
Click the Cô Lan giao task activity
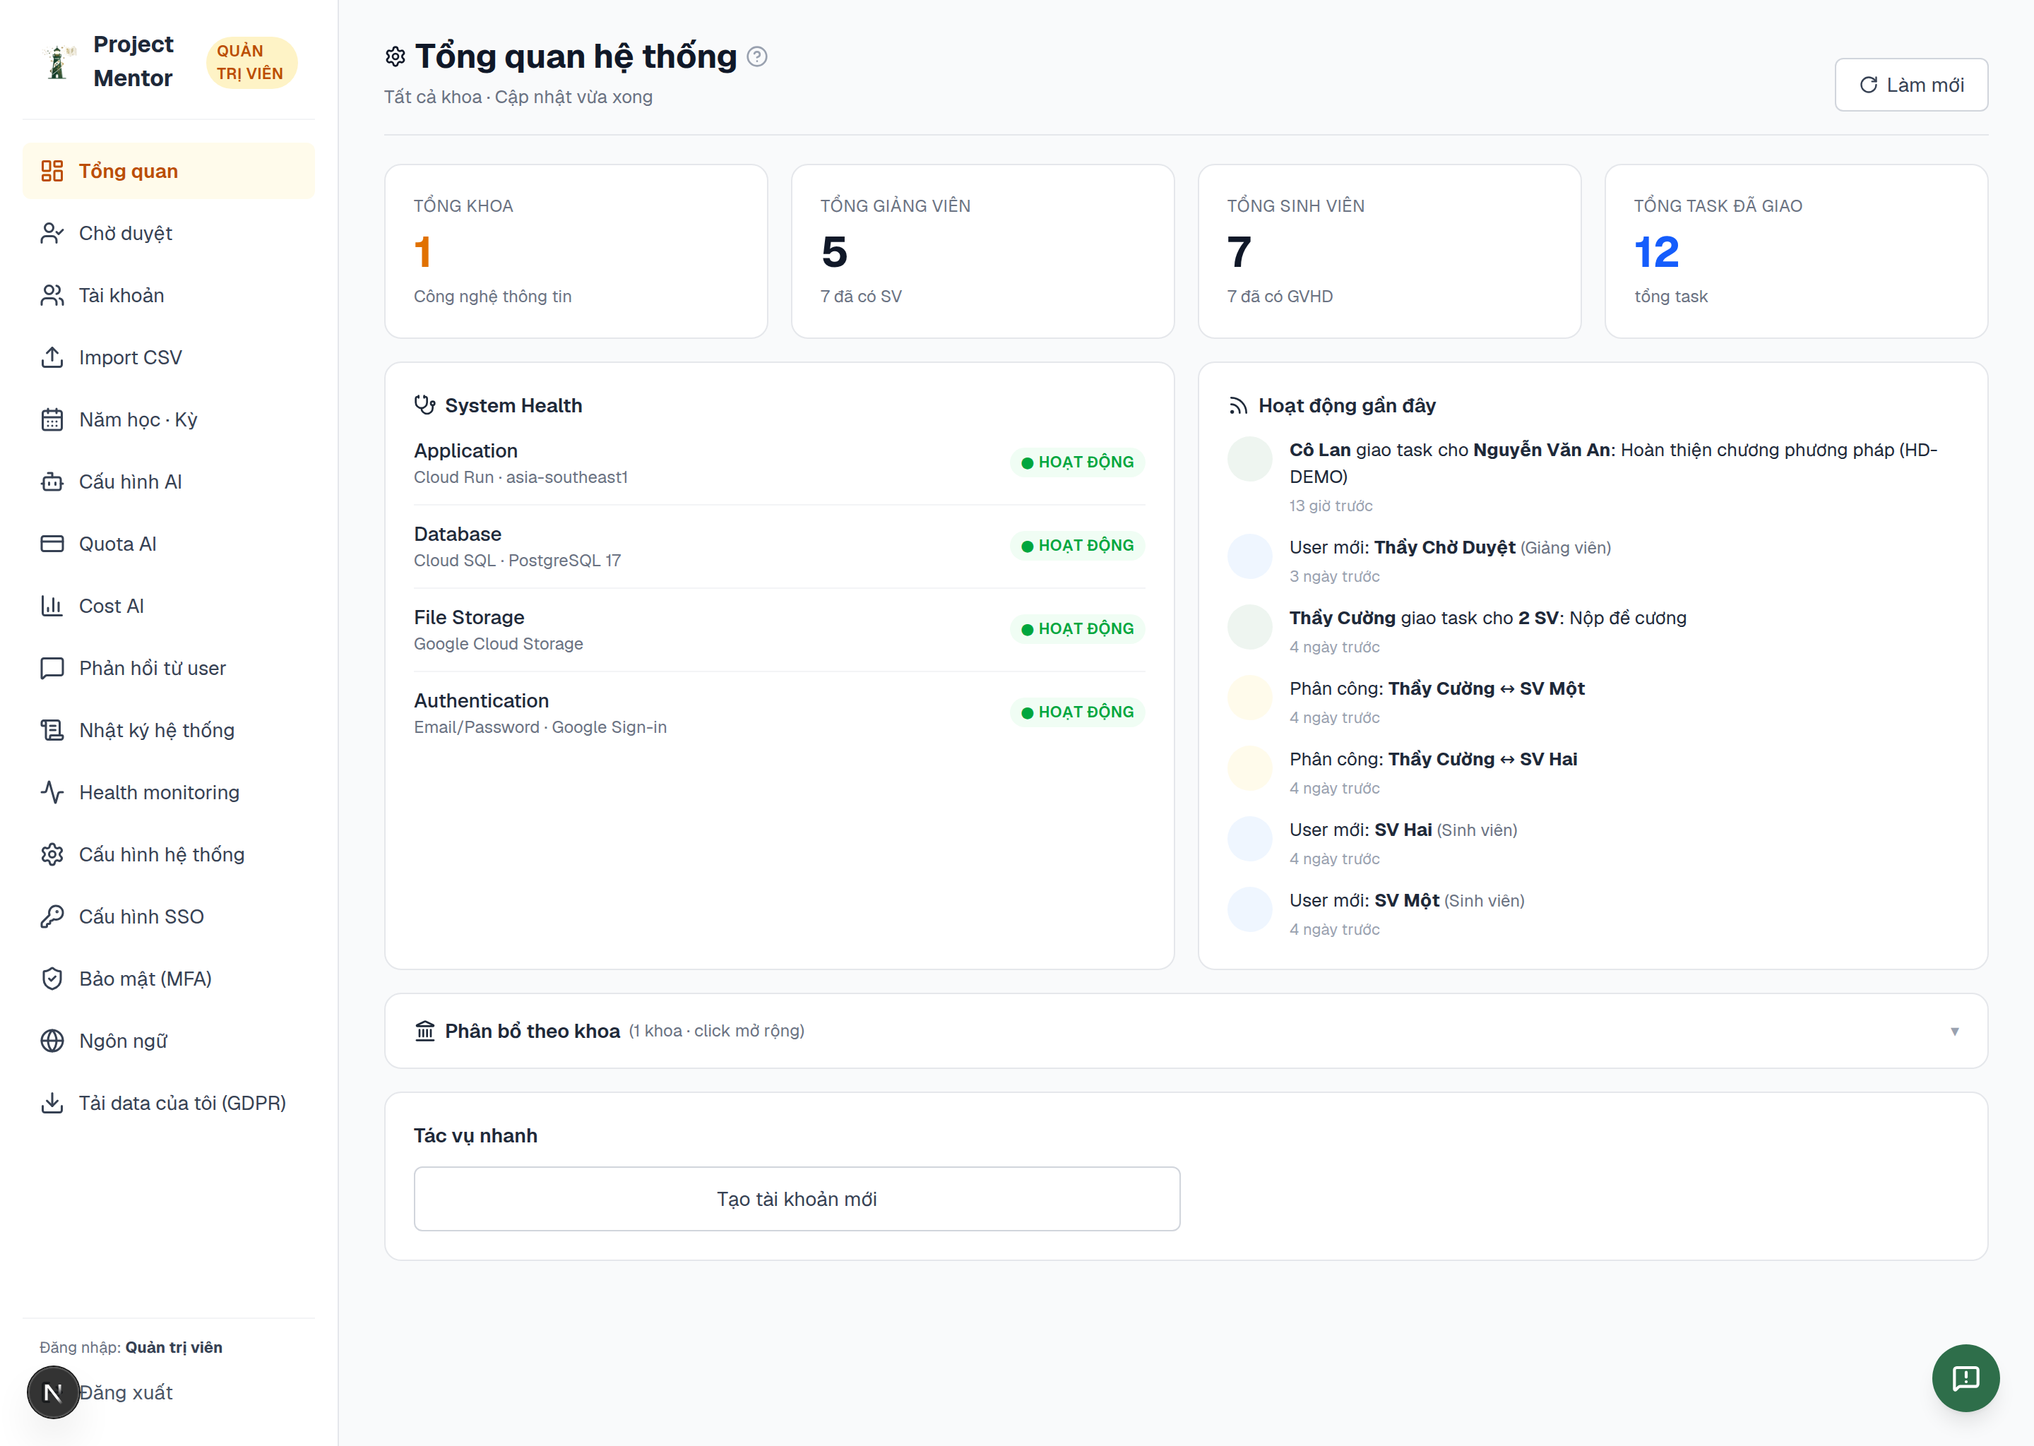click(x=1593, y=477)
